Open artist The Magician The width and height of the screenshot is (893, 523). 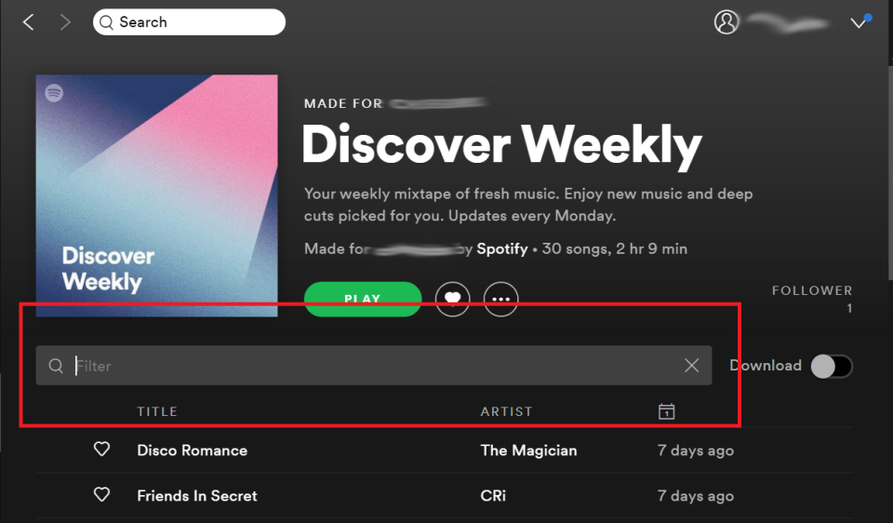click(528, 450)
